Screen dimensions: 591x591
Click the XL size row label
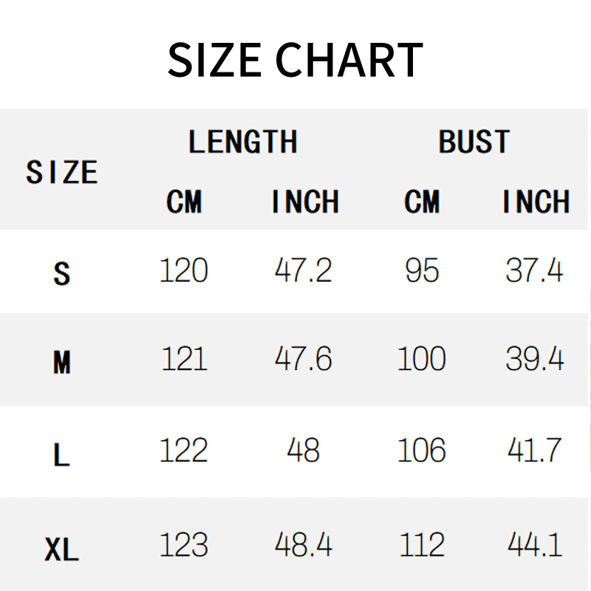coord(61,549)
